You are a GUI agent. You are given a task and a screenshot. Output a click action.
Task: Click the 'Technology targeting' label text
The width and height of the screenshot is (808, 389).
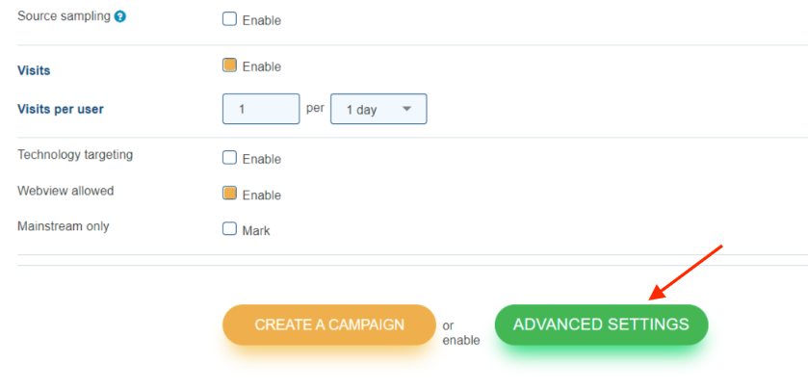[x=75, y=155]
